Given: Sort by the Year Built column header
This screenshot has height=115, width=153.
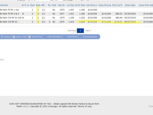Looking at the screenshot, I should [61, 5].
